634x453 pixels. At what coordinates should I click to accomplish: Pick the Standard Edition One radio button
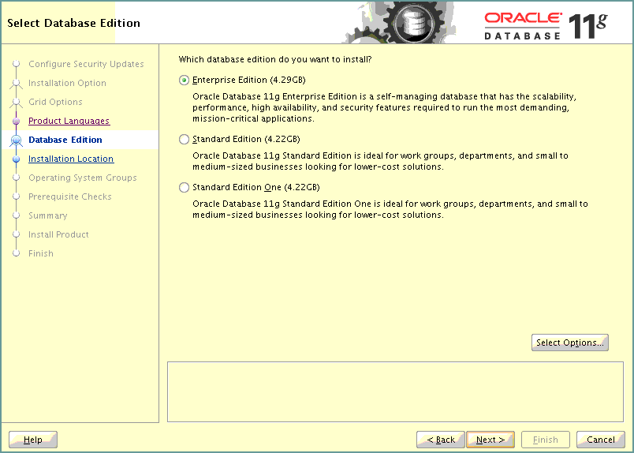click(184, 187)
